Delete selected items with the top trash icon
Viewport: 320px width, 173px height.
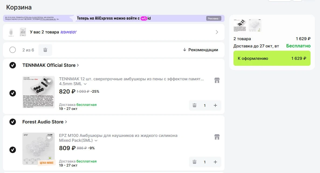point(45,50)
